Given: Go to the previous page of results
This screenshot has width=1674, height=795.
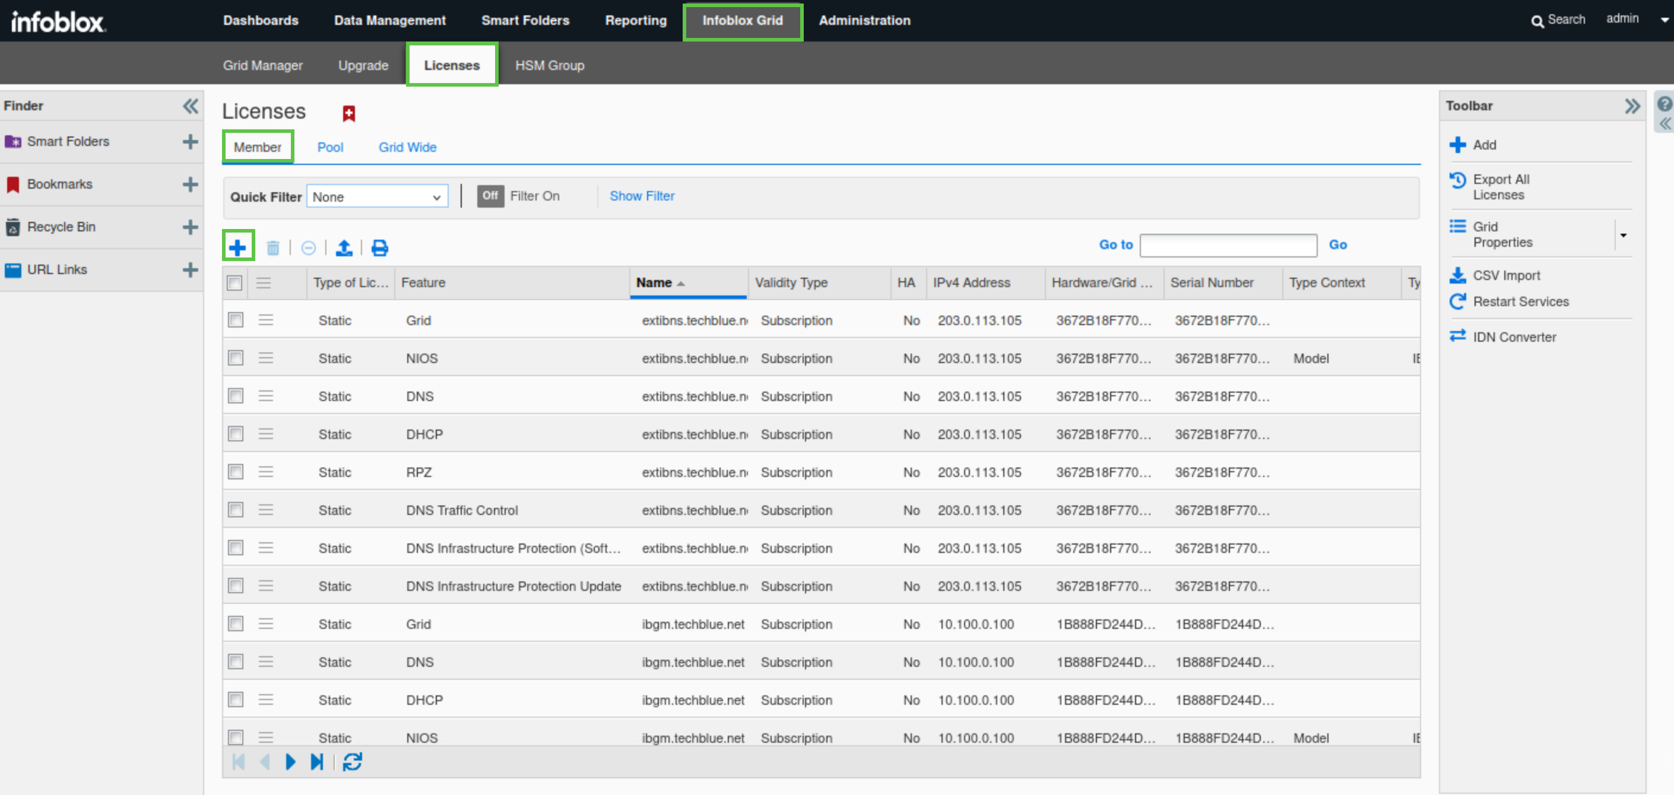Looking at the screenshot, I should pyautogui.click(x=265, y=761).
